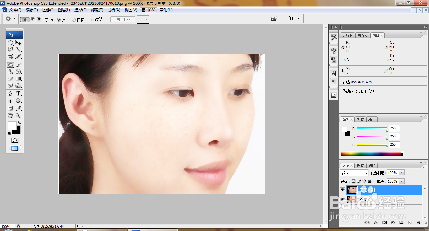Hide the 图层 0 layer
Viewport: 429px width, 231px height.
(342, 199)
